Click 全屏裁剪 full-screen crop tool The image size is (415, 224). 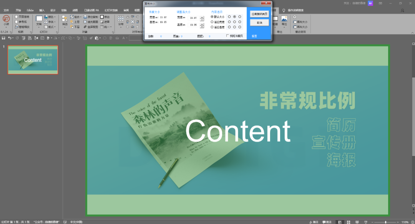pos(91,27)
